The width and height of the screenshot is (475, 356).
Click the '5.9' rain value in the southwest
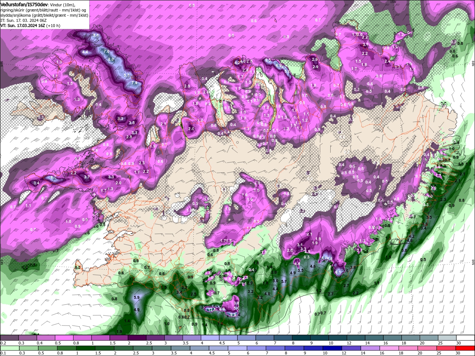click(x=136, y=297)
